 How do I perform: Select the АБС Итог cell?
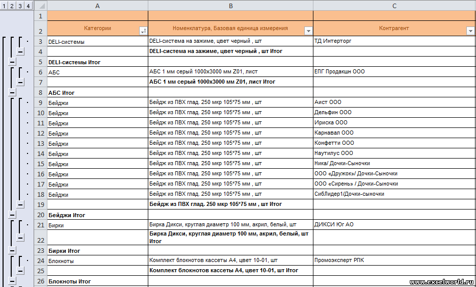[x=97, y=92]
